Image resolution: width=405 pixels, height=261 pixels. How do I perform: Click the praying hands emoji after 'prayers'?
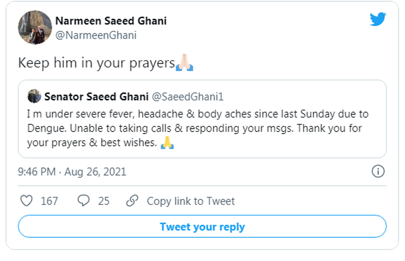(x=185, y=63)
